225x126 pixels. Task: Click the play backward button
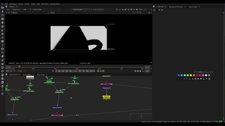[70, 71]
